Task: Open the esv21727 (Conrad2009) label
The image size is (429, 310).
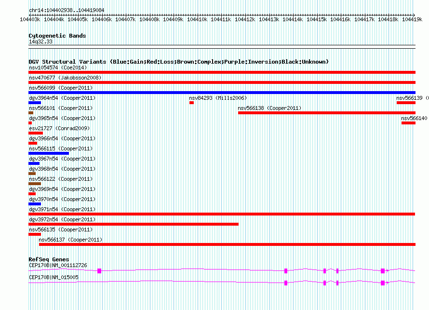Action: pos(59,128)
